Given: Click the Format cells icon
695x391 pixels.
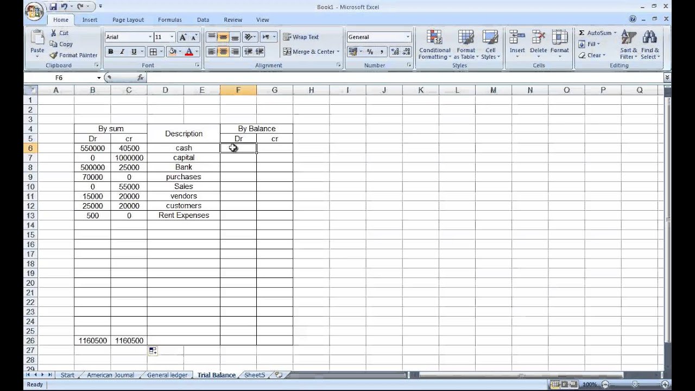Looking at the screenshot, I should [x=559, y=37].
